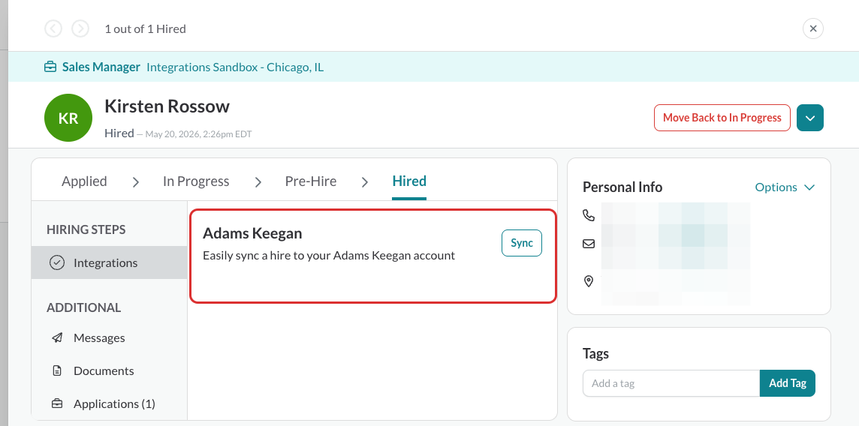Click 'Easily sync a hire' description text
Screen dimensions: 859x426
(329, 256)
